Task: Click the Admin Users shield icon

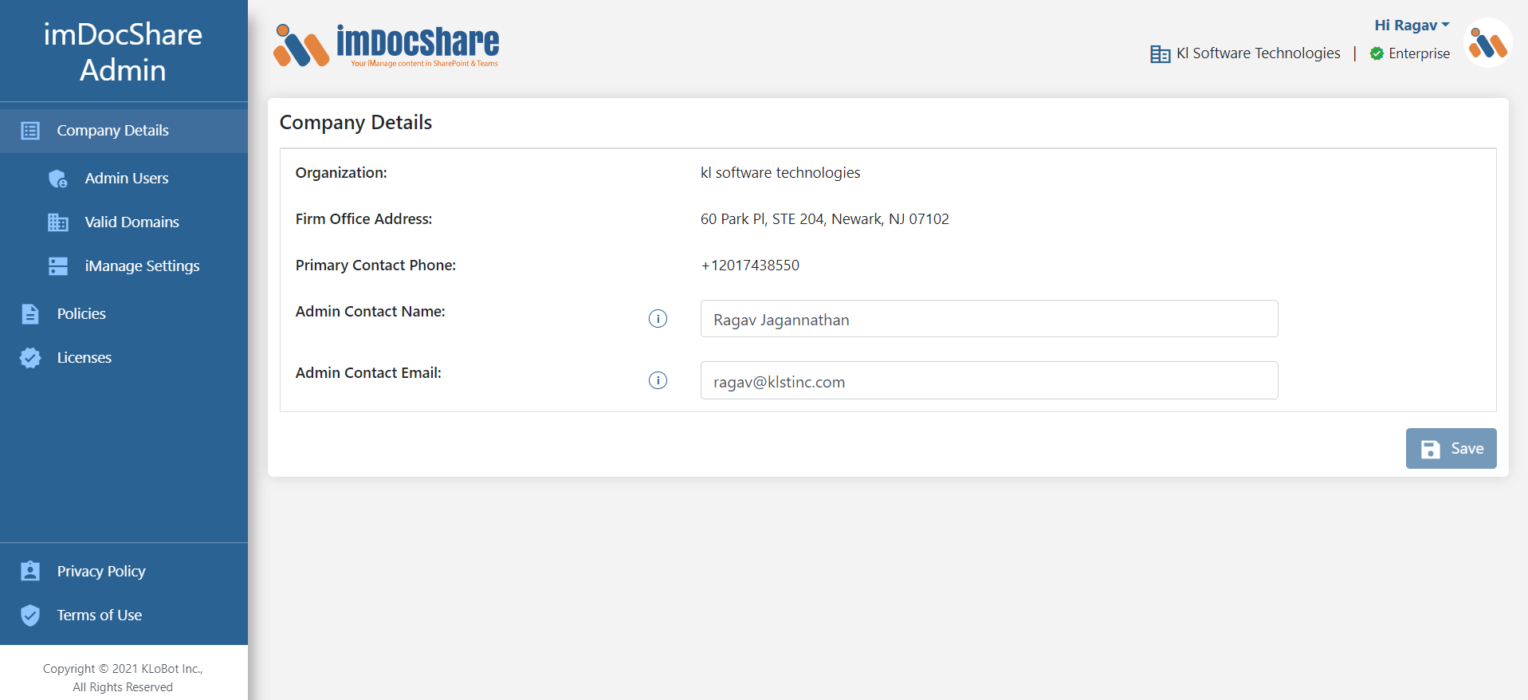Action: [x=58, y=179]
